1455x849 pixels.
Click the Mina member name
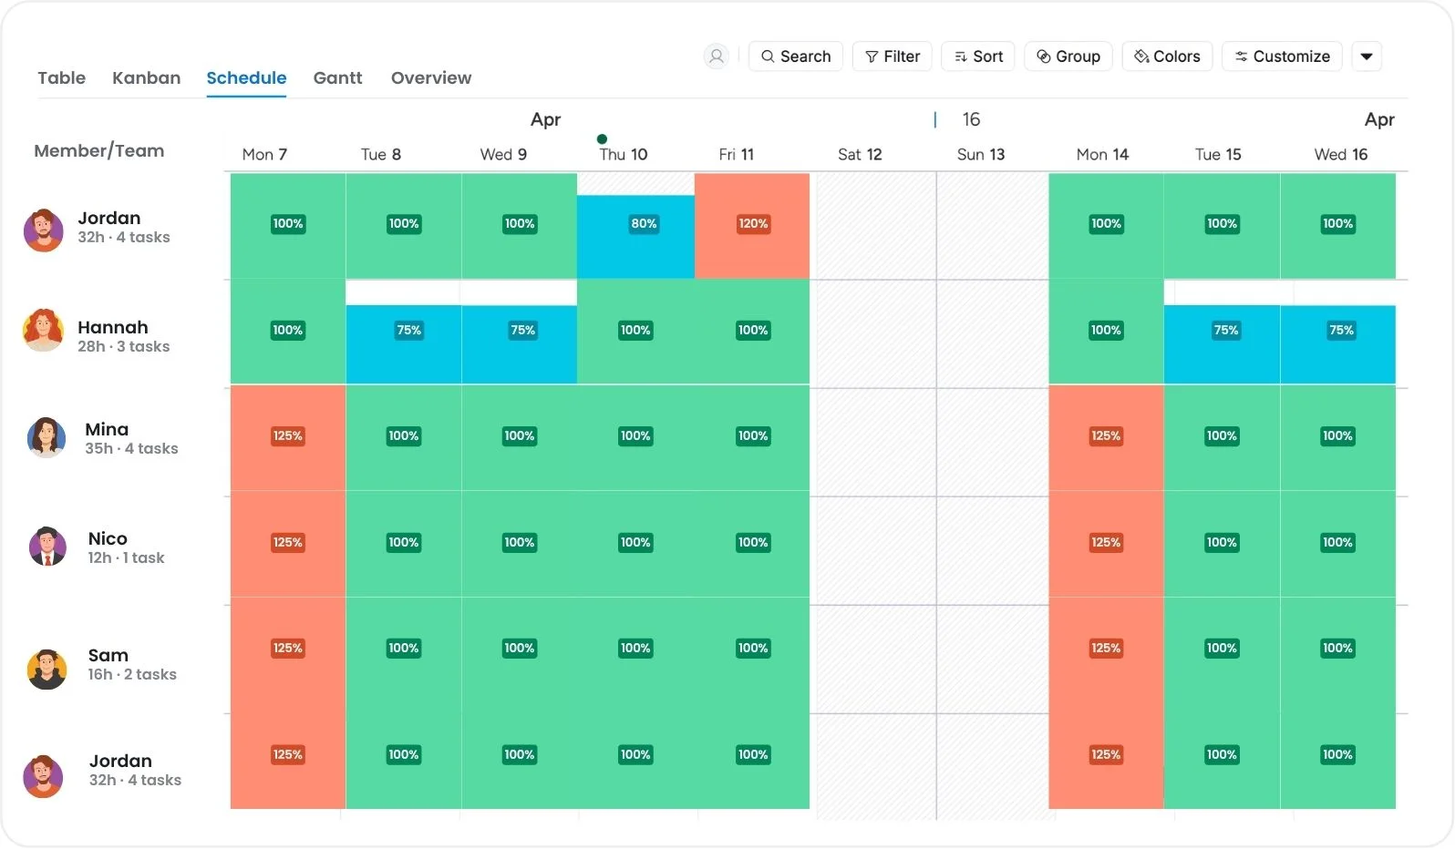(x=107, y=429)
